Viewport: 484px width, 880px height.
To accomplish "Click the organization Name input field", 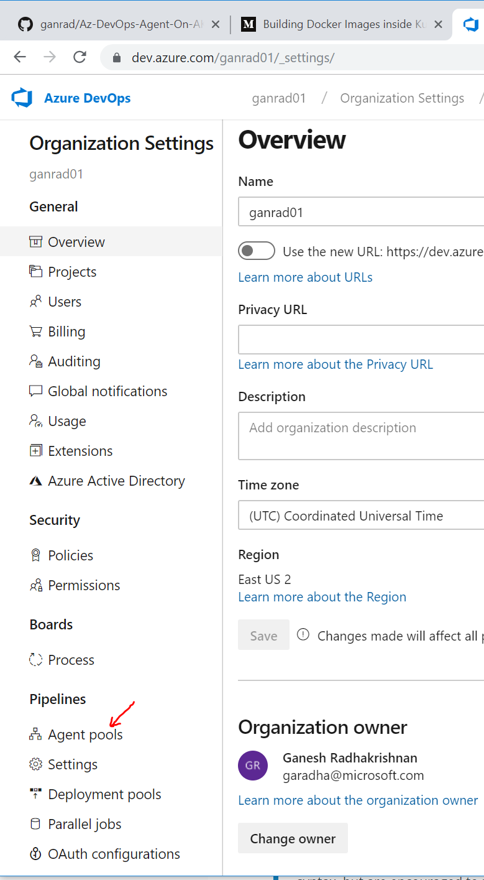I will pos(360,213).
